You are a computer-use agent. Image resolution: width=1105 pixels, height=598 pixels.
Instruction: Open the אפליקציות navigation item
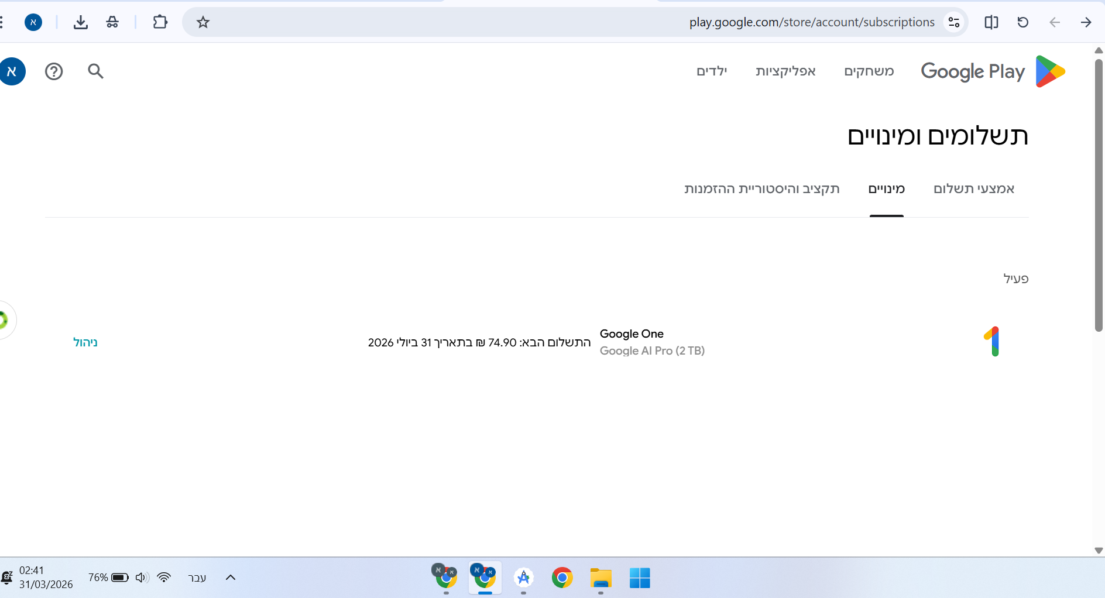click(x=785, y=71)
